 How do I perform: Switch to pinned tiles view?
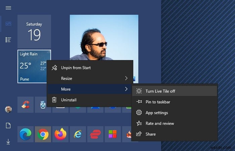coord(8,24)
